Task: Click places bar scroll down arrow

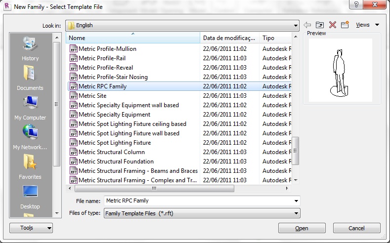Action: [57, 213]
